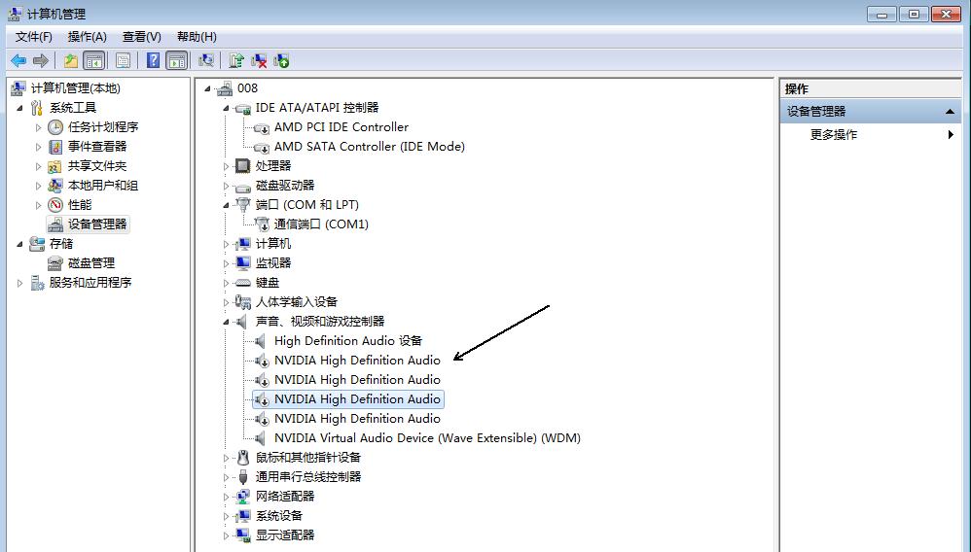Expand the 键盘 category
971x552 pixels.
coord(226,283)
